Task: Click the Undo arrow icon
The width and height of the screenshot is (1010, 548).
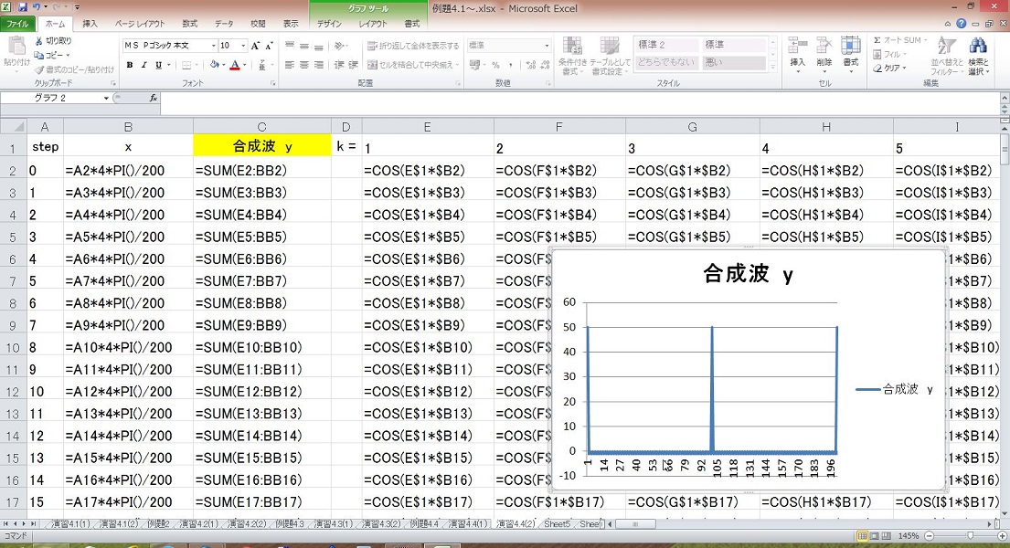Action: pos(37,6)
